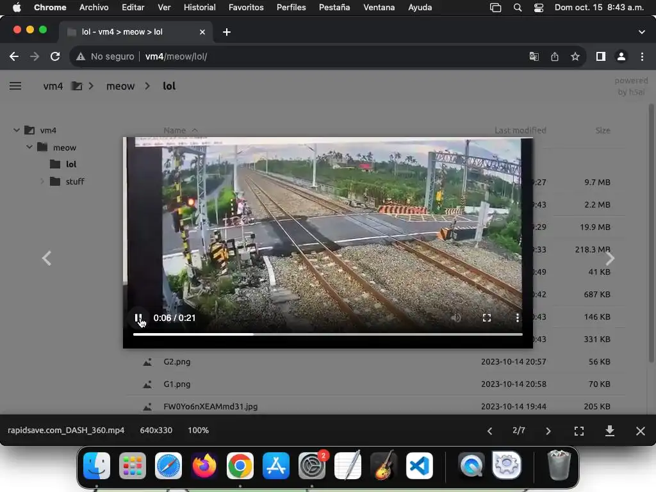Click Chrome forward button
This screenshot has height=492, width=656.
35,56
